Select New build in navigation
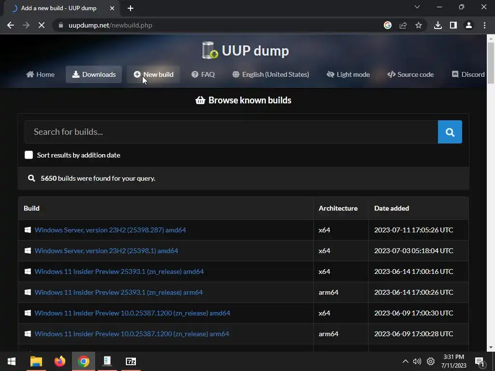Screen dimensions: 495x371 (153, 74)
